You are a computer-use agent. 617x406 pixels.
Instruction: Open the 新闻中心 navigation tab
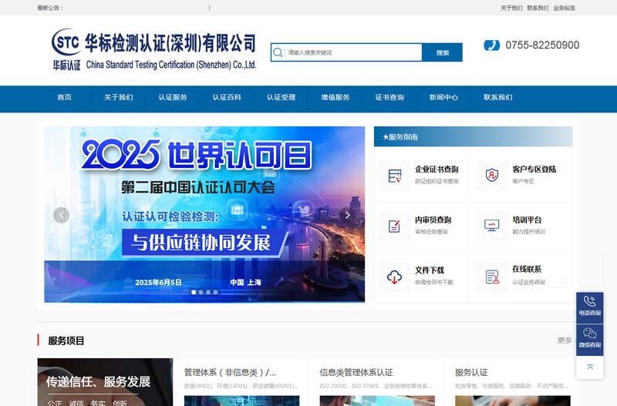pos(443,98)
